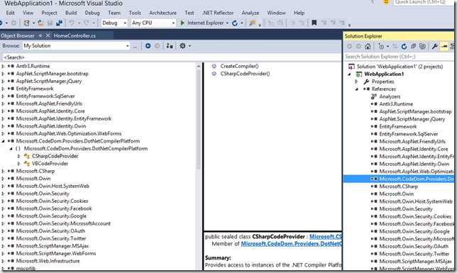The image size is (457, 273).
Task: Select Microsoft.CSharp reference in Solution Explorer
Action: point(398,186)
